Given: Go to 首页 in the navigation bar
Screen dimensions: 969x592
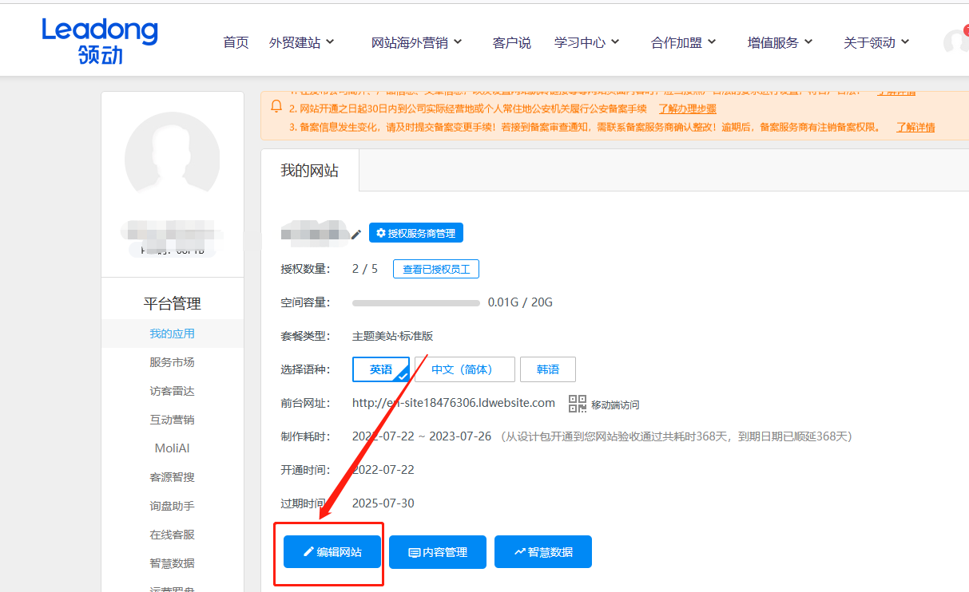Looking at the screenshot, I should click(236, 42).
